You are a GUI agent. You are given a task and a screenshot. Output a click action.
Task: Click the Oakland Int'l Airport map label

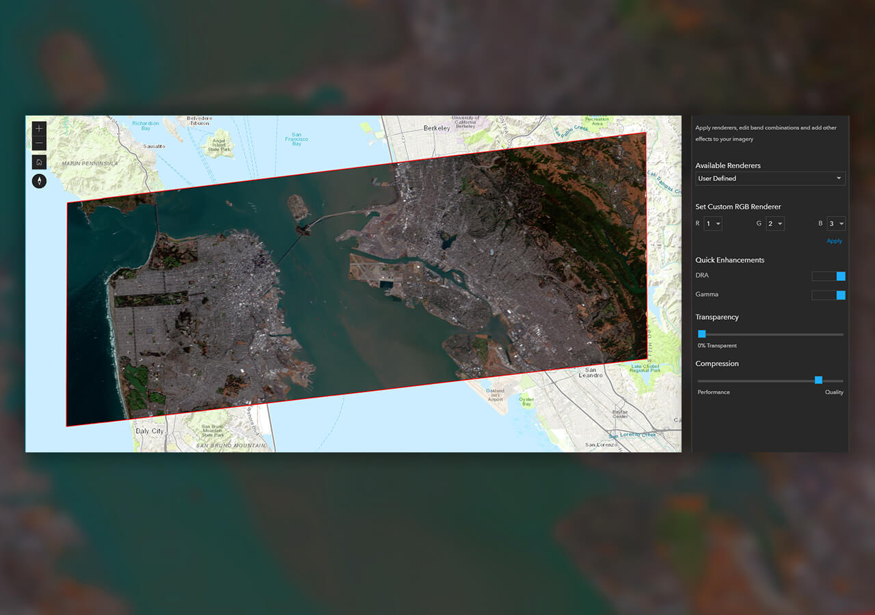click(495, 394)
